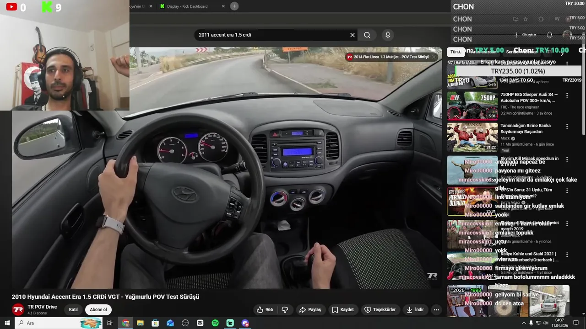586x329 pixels.
Task: Open the Skyrim speedrun video thumbnail
Action: click(472, 170)
